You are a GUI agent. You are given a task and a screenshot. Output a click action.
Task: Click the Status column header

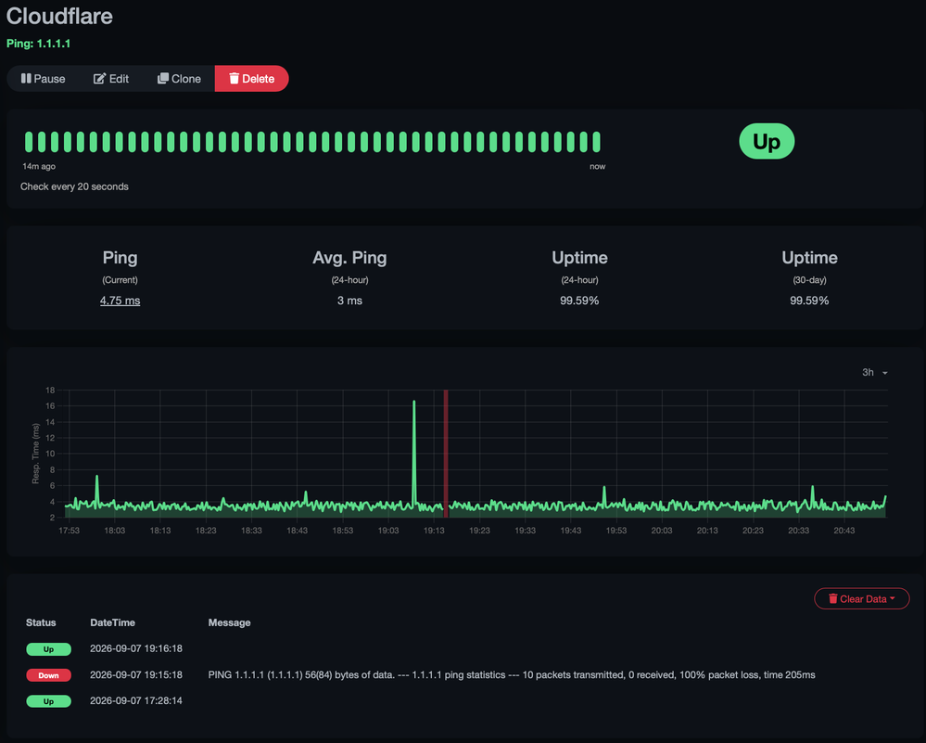click(x=41, y=622)
